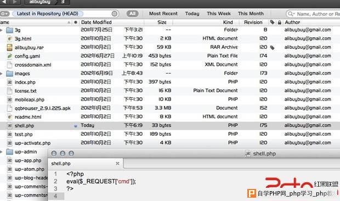340x201 pixels.
Task: Select the All filter pill
Action: click(132, 14)
